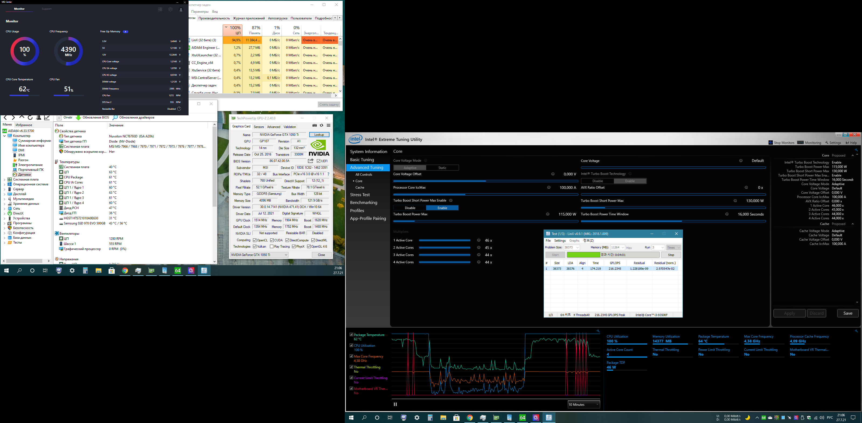Click Stop button in LinX
Screen dimensions: 862x423
[x=670, y=255]
